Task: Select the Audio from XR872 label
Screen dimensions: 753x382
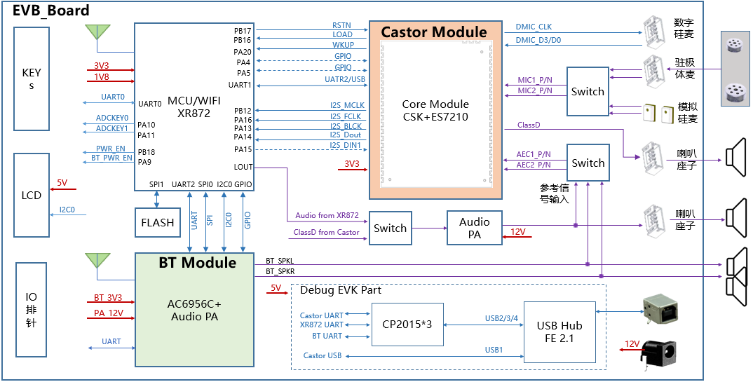Action: click(327, 215)
